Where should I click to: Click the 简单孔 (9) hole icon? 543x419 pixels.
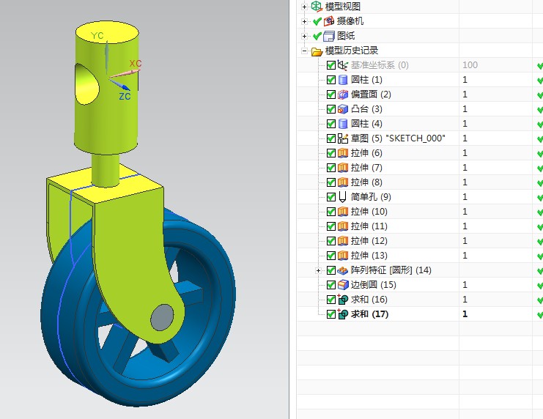coord(342,197)
